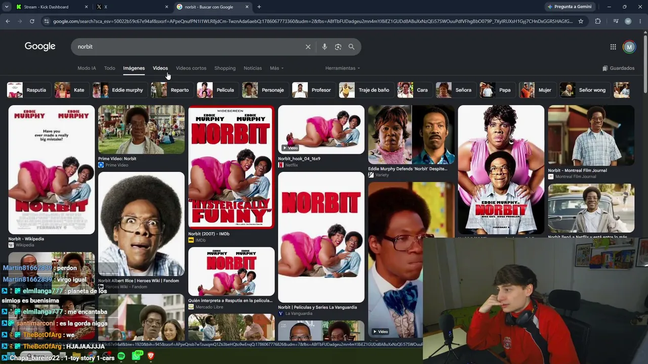
Task: Close the Stream - Kick Dashboard tab
Action: click(86, 7)
